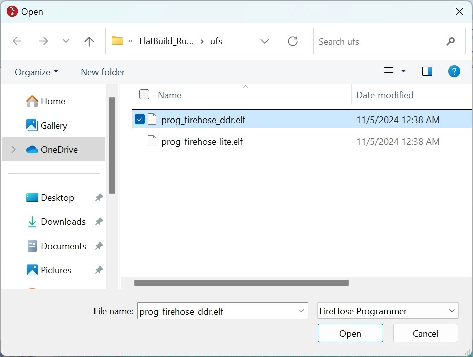
Task: Uncheck prog_firehose_ddr.elf checkbox
Action: pos(140,119)
